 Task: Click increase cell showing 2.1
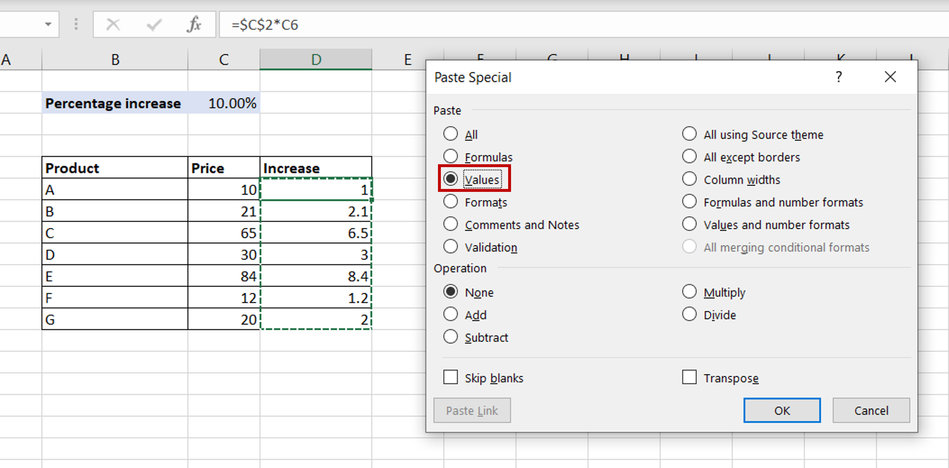click(316, 211)
